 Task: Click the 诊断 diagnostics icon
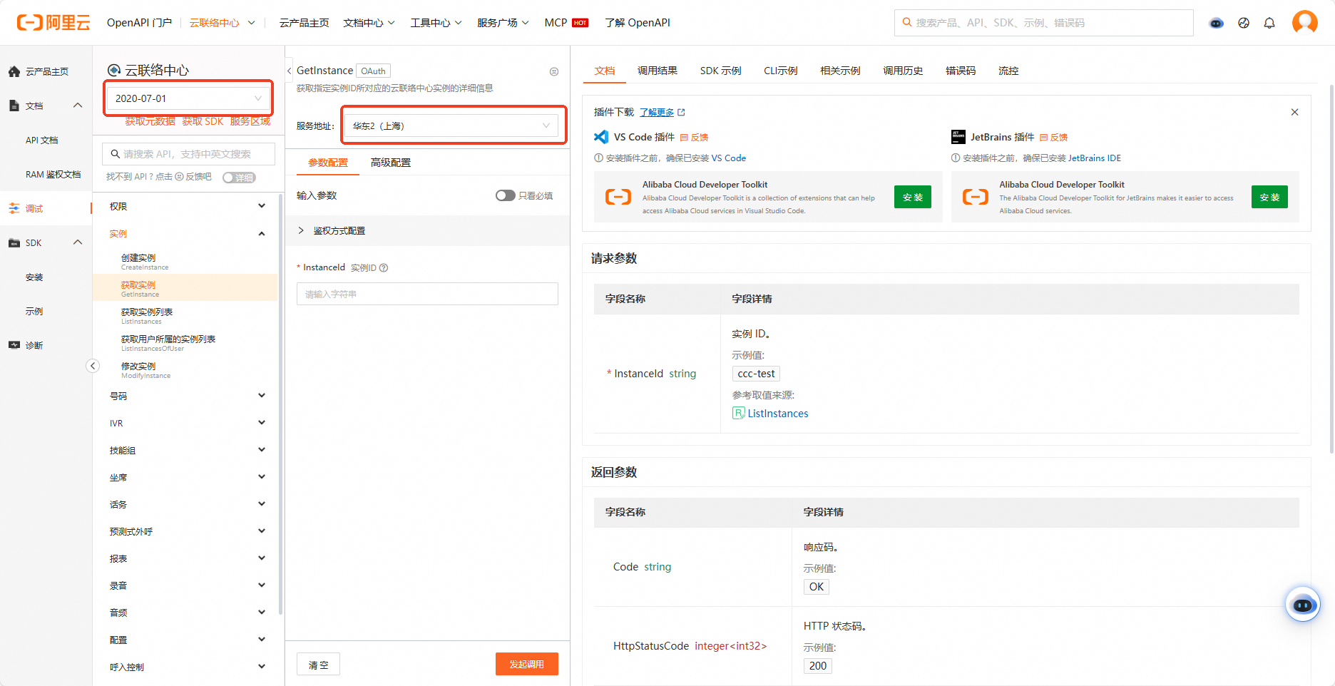[14, 345]
